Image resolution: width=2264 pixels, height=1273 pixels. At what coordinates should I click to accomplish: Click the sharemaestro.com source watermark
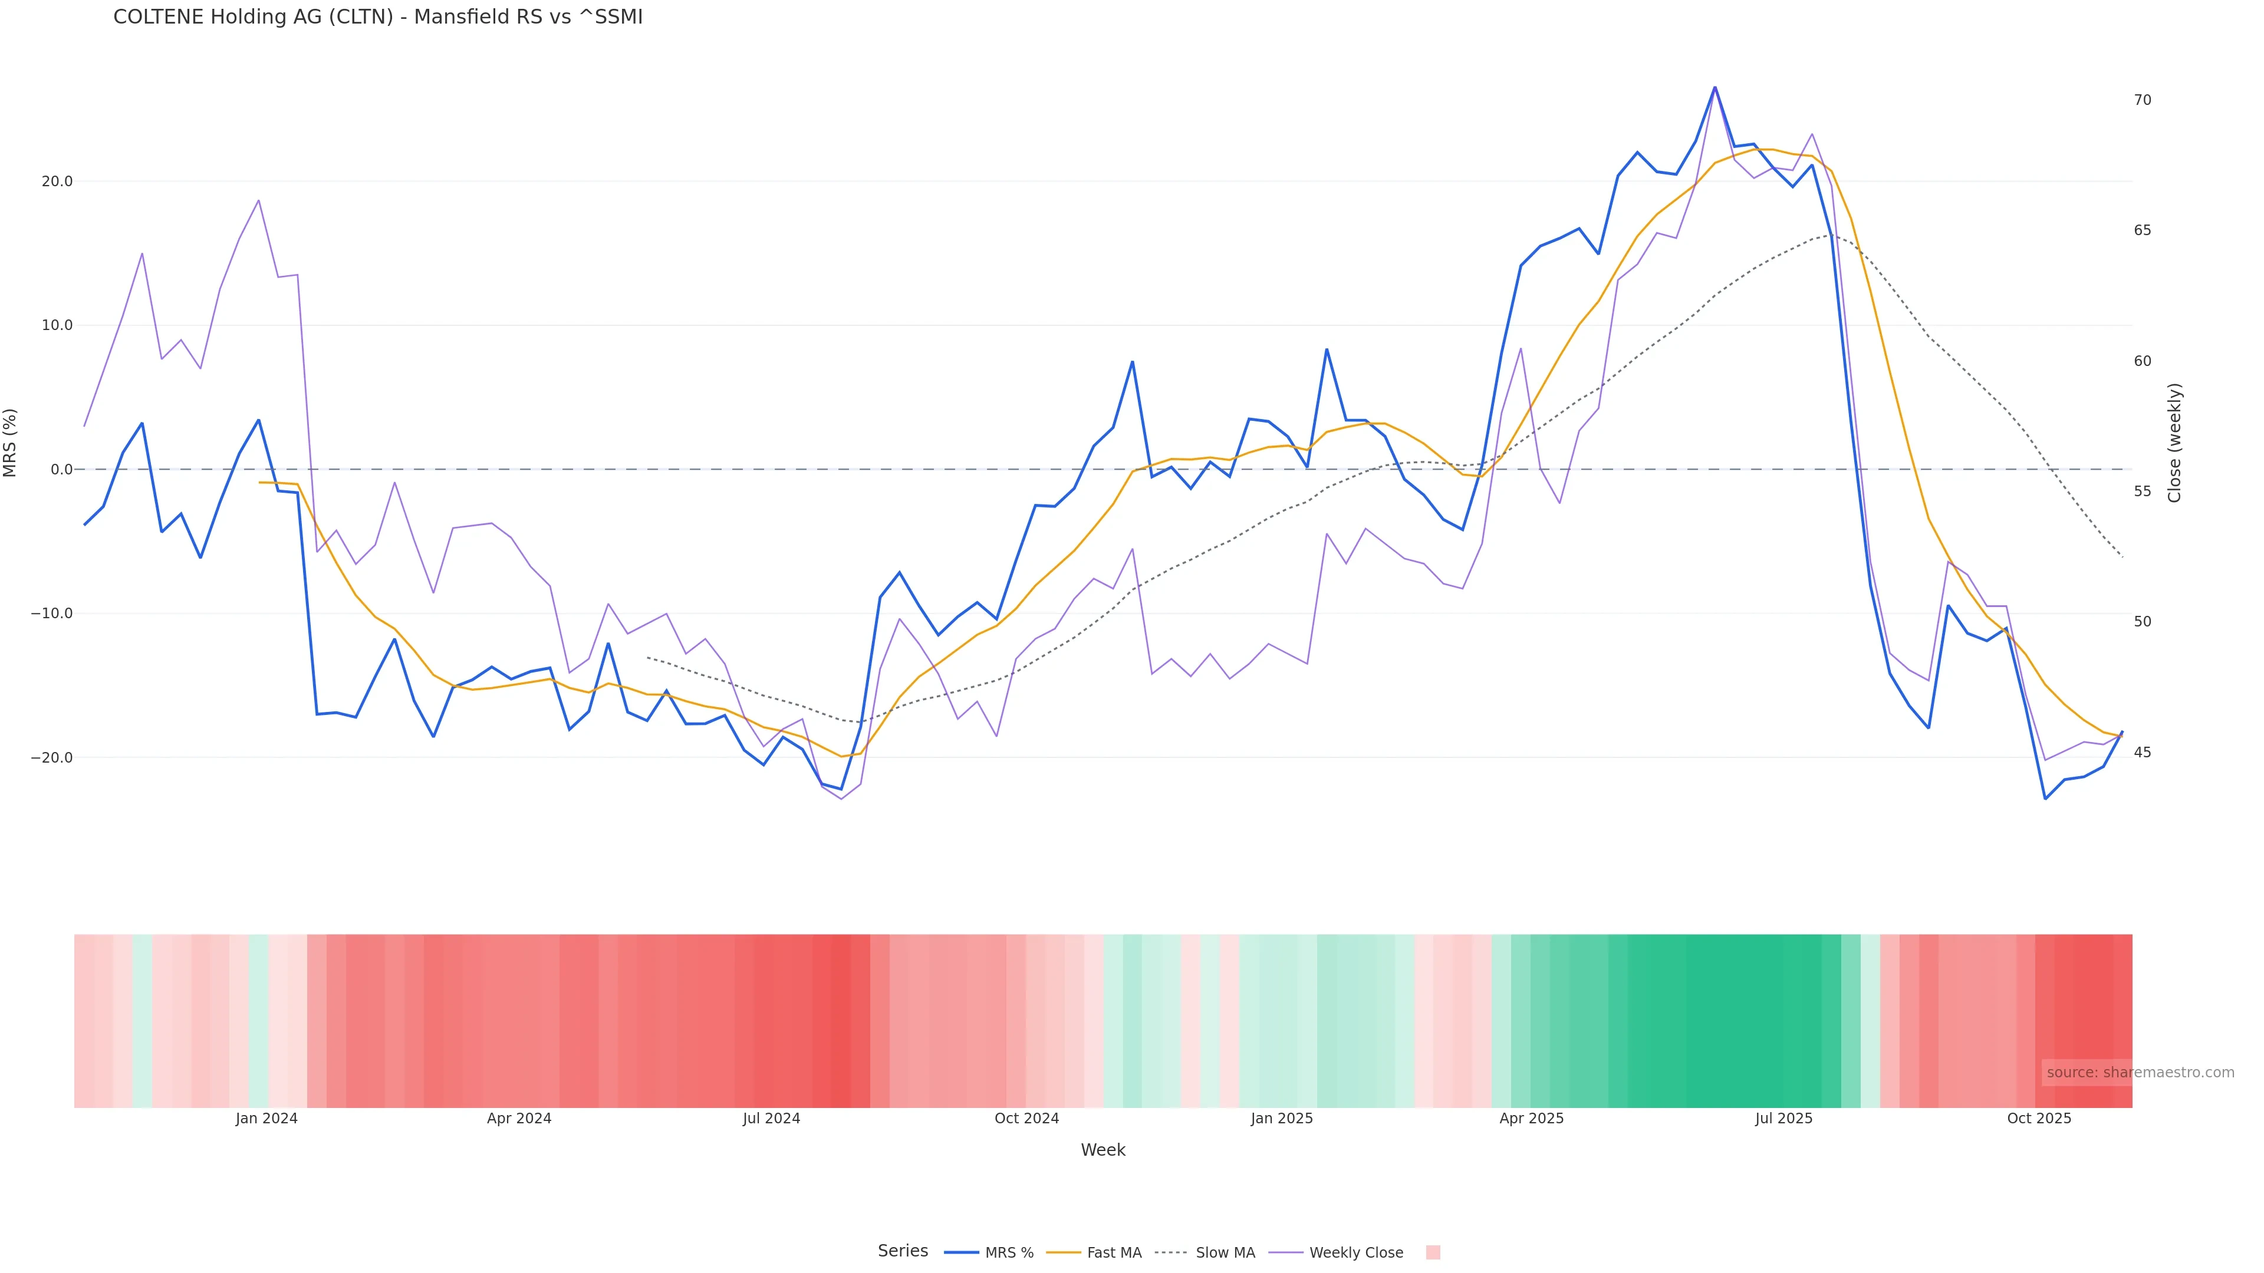2139,1073
